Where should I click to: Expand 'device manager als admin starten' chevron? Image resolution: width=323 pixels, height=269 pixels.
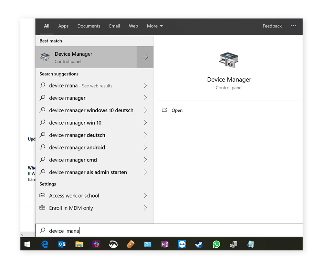click(x=145, y=172)
